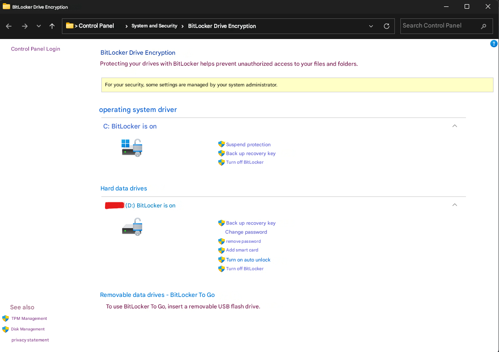This screenshot has width=499, height=352.
Task: Expand chevron after Control Panel breadcrumb
Action: pos(127,26)
